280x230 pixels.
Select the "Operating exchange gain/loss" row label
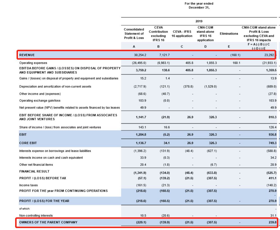40,100
